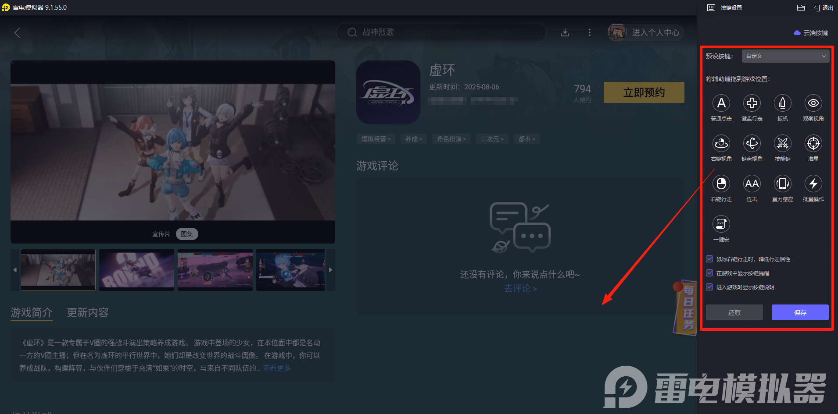Switch to the 更新内容 tab

pyautogui.click(x=87, y=312)
